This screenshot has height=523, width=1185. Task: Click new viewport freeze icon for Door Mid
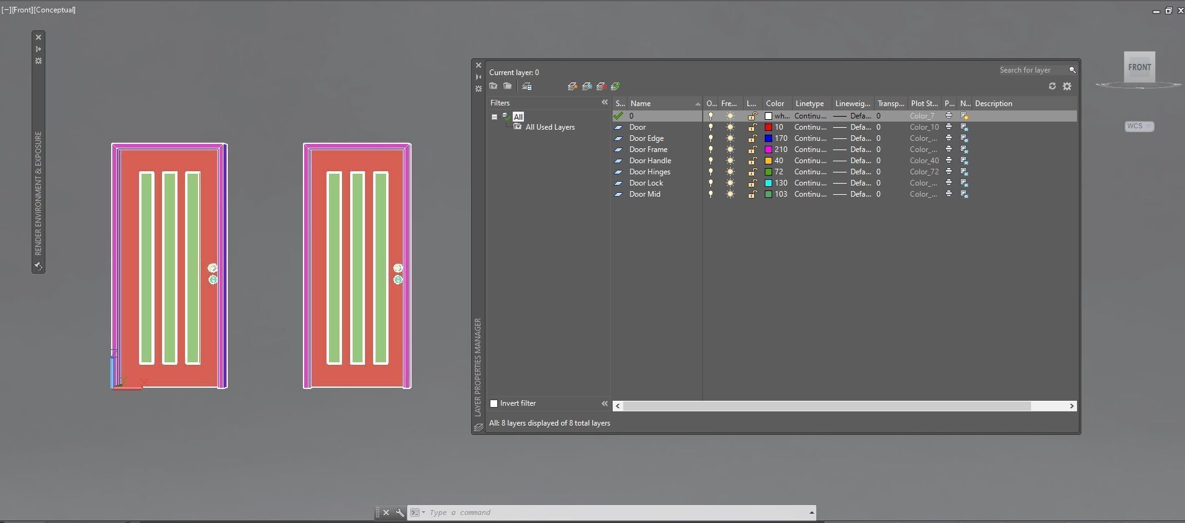964,194
